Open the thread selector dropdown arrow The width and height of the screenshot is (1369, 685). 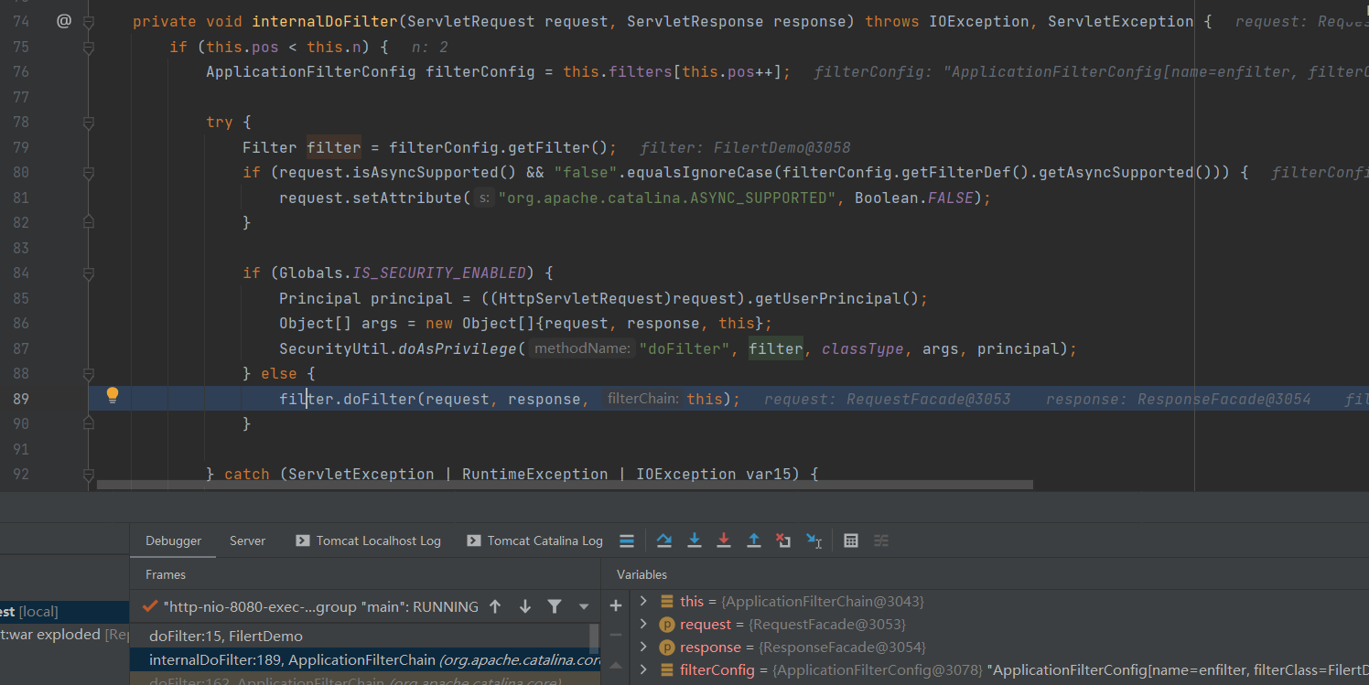[584, 606]
